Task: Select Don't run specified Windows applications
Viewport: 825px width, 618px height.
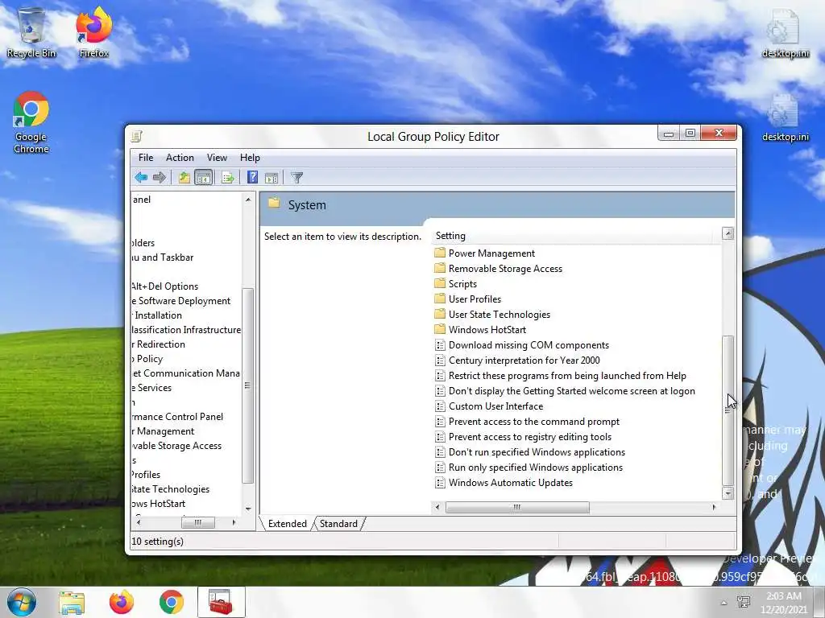Action: pyautogui.click(x=530, y=451)
